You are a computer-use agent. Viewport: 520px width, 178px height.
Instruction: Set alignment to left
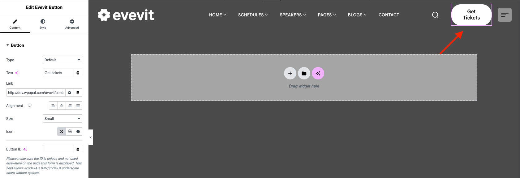tap(53, 106)
